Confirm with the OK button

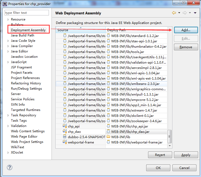pos(158,168)
